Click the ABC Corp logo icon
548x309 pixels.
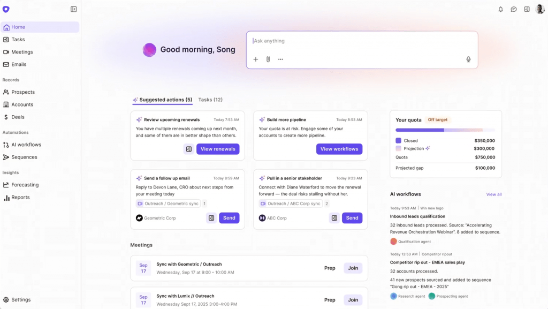[262, 218]
